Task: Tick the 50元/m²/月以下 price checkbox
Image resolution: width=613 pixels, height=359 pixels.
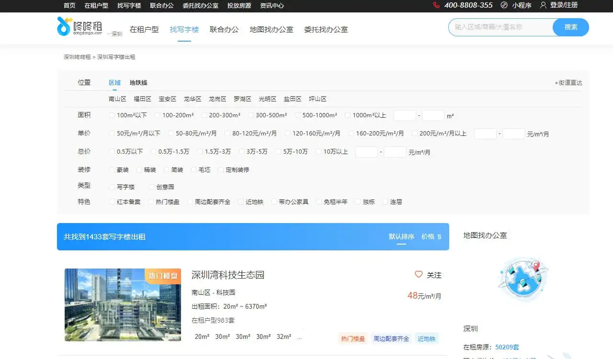Action: (112, 134)
